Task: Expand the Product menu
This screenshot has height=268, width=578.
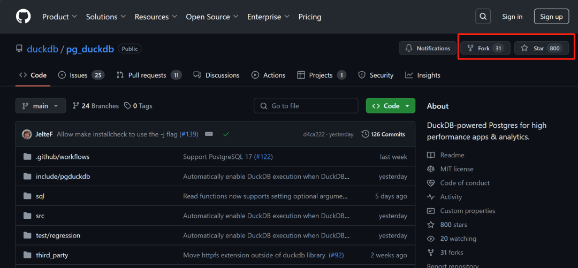Action: (x=60, y=17)
